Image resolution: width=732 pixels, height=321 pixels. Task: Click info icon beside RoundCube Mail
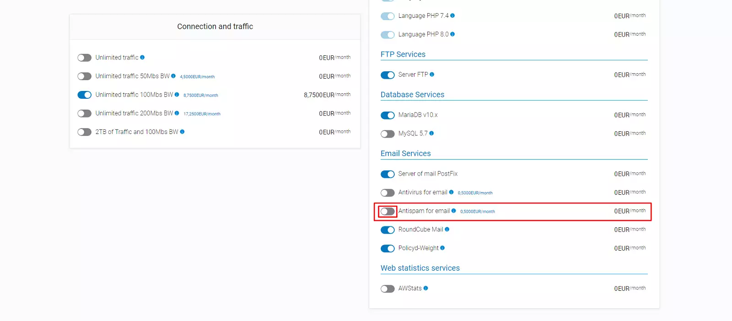pyautogui.click(x=447, y=230)
